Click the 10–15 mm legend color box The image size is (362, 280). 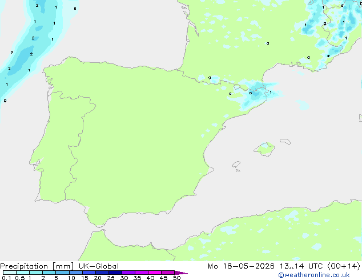(75, 273)
